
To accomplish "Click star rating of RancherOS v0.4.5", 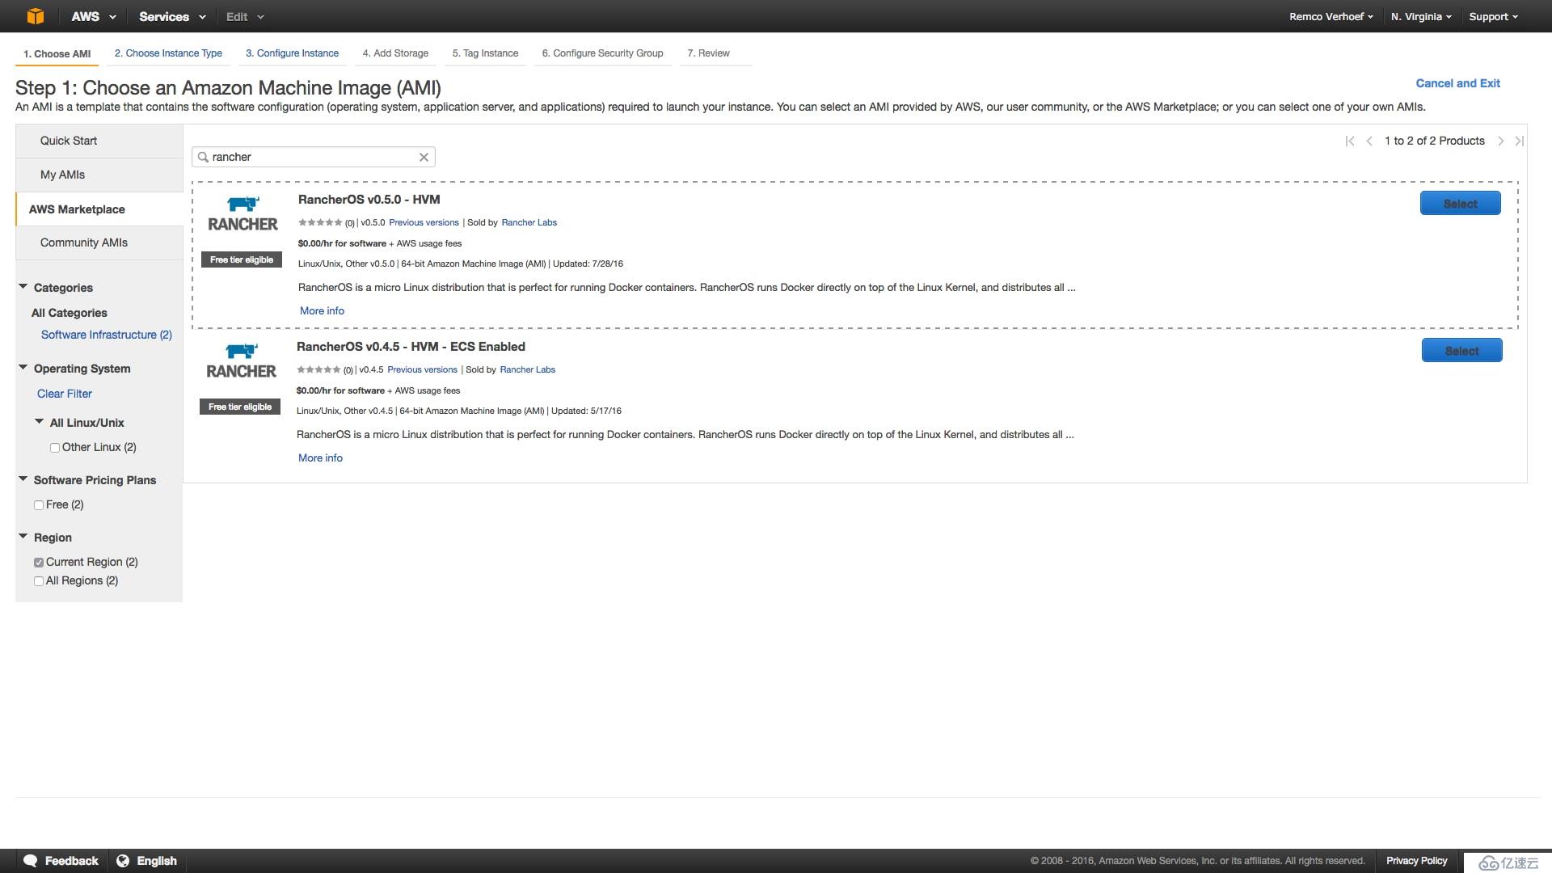I will coord(318,369).
